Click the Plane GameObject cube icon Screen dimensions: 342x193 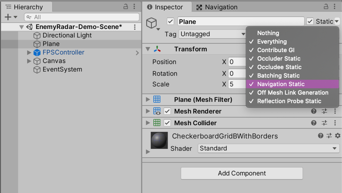(152, 23)
